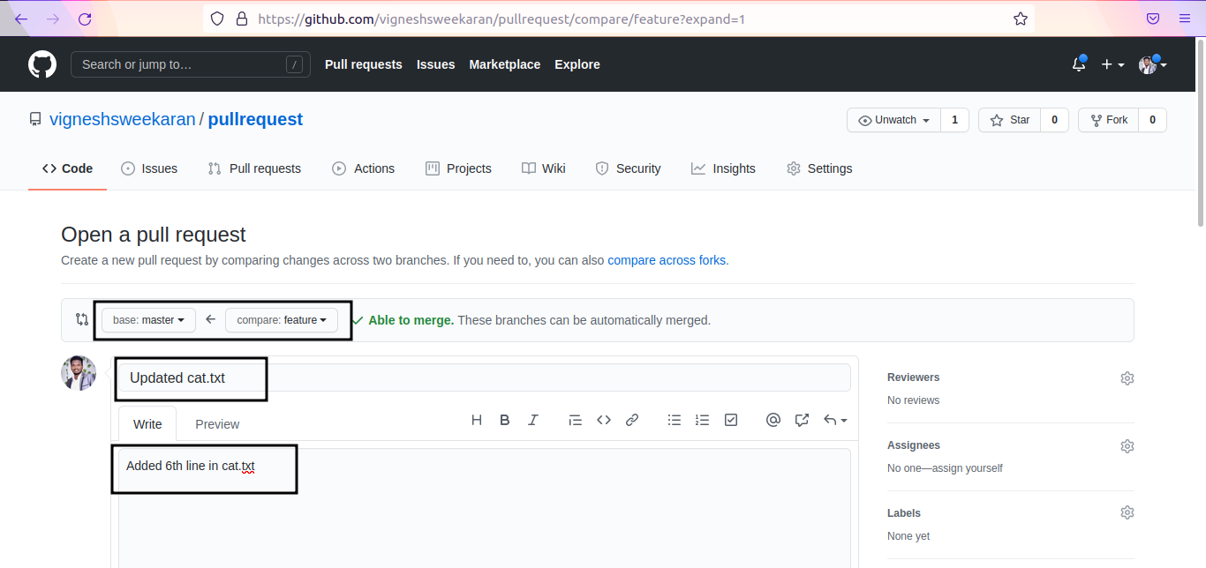Click the comment body text area
The height and width of the screenshot is (568, 1206).
point(485,508)
